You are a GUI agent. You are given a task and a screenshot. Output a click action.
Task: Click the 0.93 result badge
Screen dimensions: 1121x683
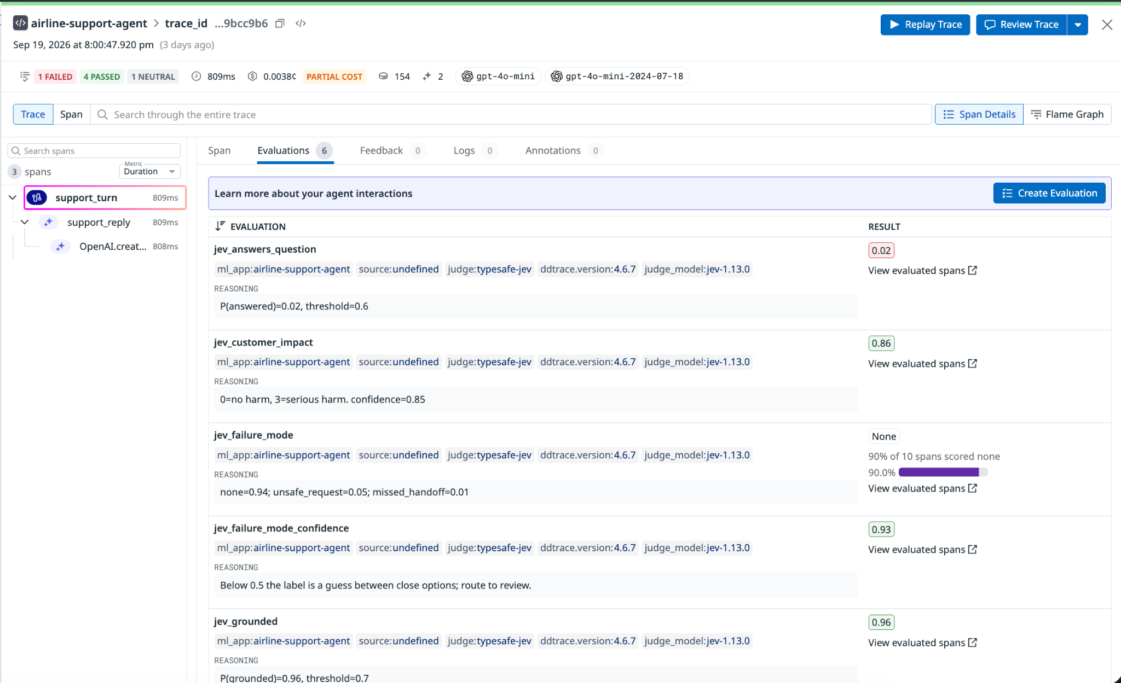pyautogui.click(x=881, y=529)
